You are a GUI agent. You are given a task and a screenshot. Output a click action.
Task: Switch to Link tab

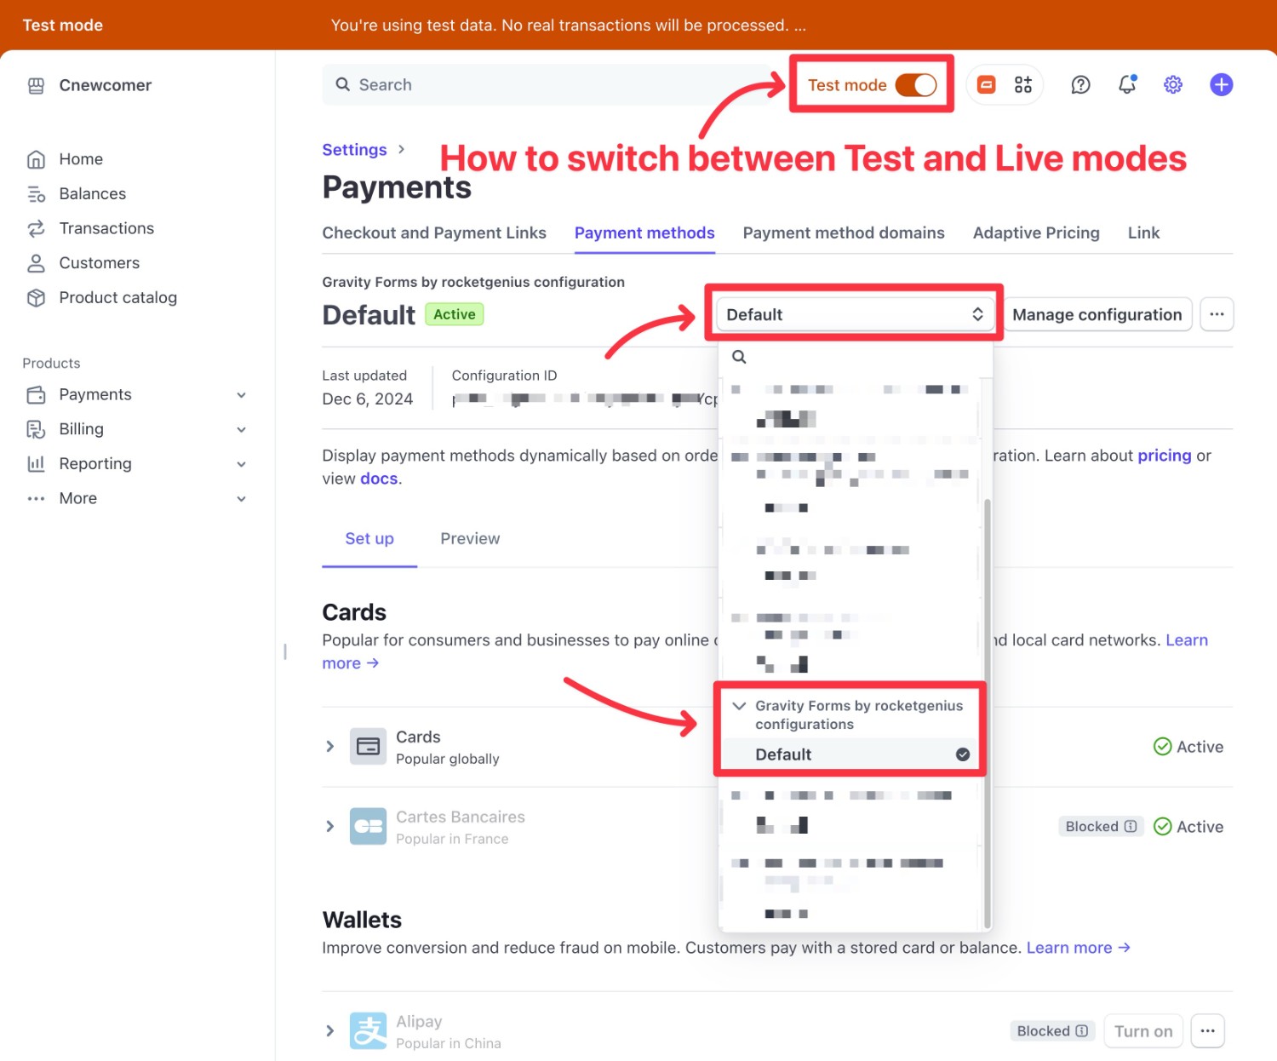click(1143, 233)
